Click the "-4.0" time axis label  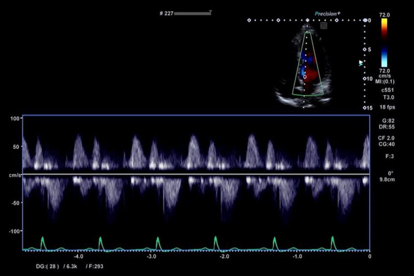pyautogui.click(x=78, y=257)
